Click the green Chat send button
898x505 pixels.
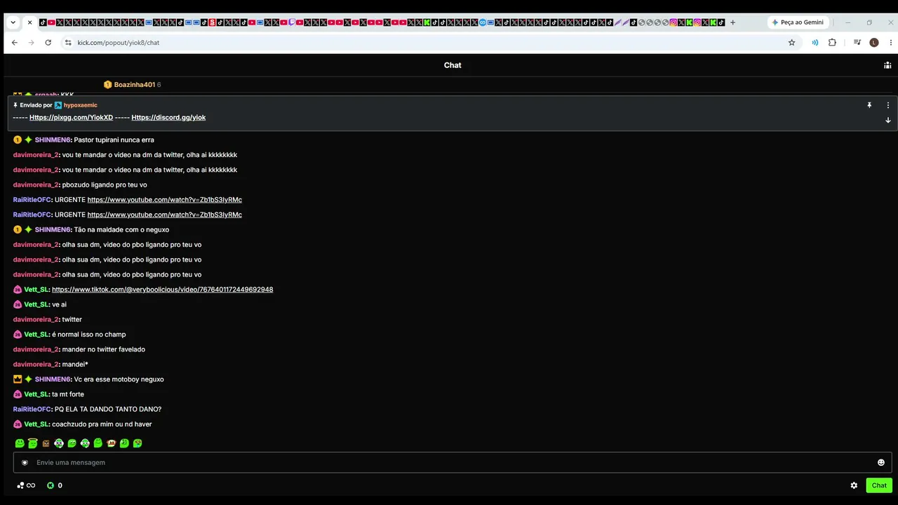[879, 485]
